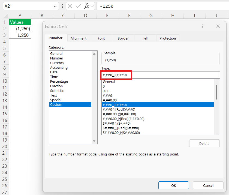The height and width of the screenshot is (195, 229).
Task: Select the Currency category
Action: point(70,63)
